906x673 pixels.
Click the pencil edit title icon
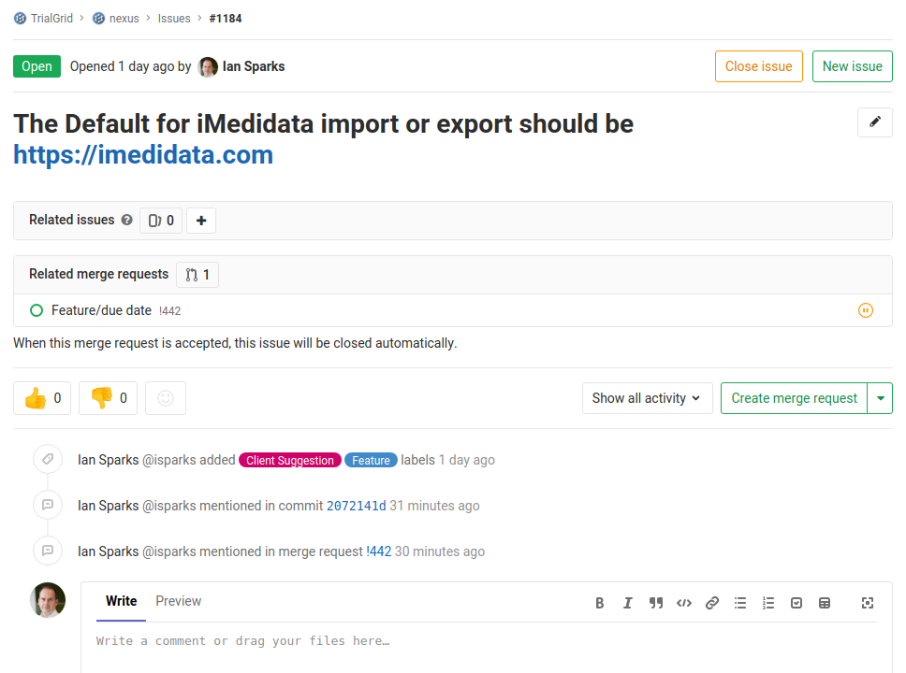[x=875, y=122]
